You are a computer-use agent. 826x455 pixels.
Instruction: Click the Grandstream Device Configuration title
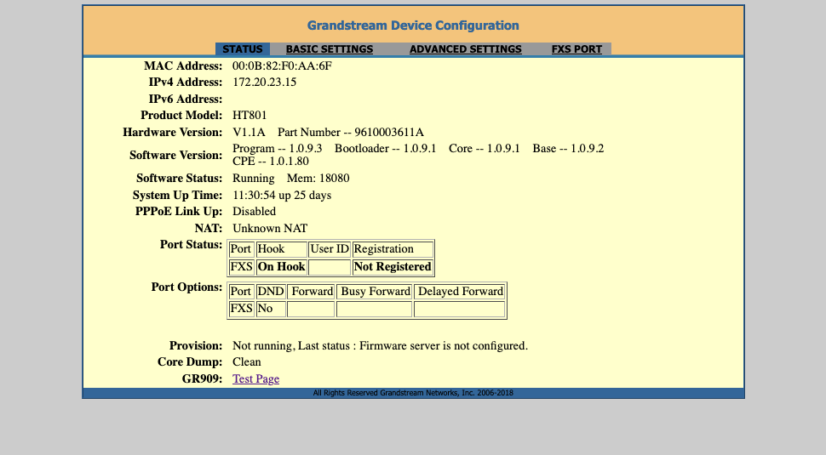(x=413, y=26)
